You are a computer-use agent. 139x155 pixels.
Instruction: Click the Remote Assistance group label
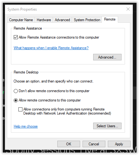click(x=28, y=28)
